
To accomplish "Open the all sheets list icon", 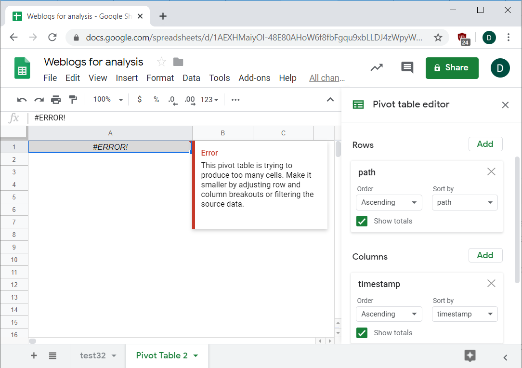I will click(x=52, y=356).
